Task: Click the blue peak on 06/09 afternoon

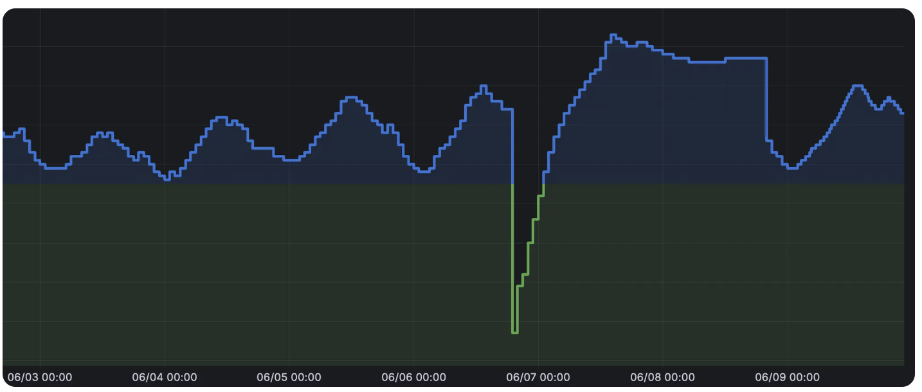Action: pos(856,85)
